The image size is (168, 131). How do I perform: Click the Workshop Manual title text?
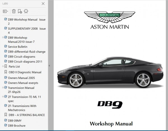coord(111,124)
